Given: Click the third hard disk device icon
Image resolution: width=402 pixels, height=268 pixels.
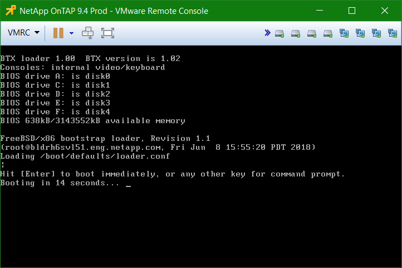Looking at the screenshot, I should [312, 33].
